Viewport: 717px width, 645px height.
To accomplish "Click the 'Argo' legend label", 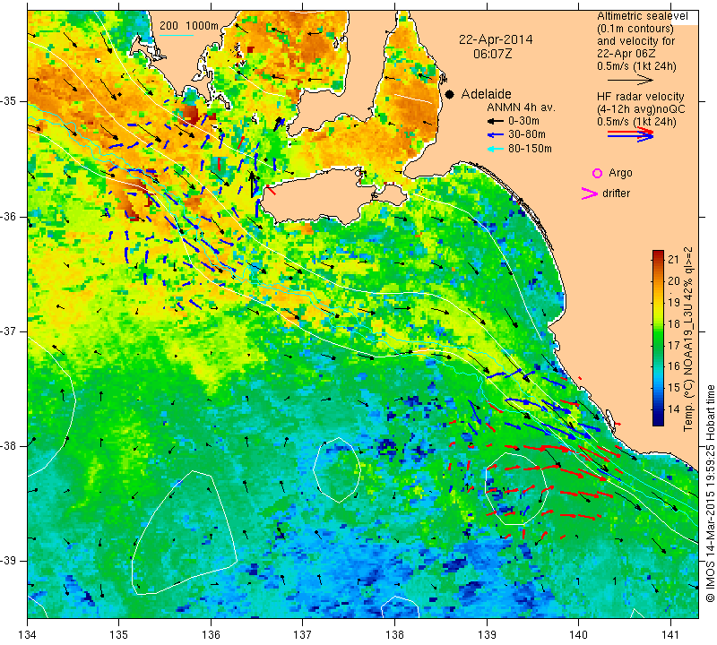I will point(620,173).
